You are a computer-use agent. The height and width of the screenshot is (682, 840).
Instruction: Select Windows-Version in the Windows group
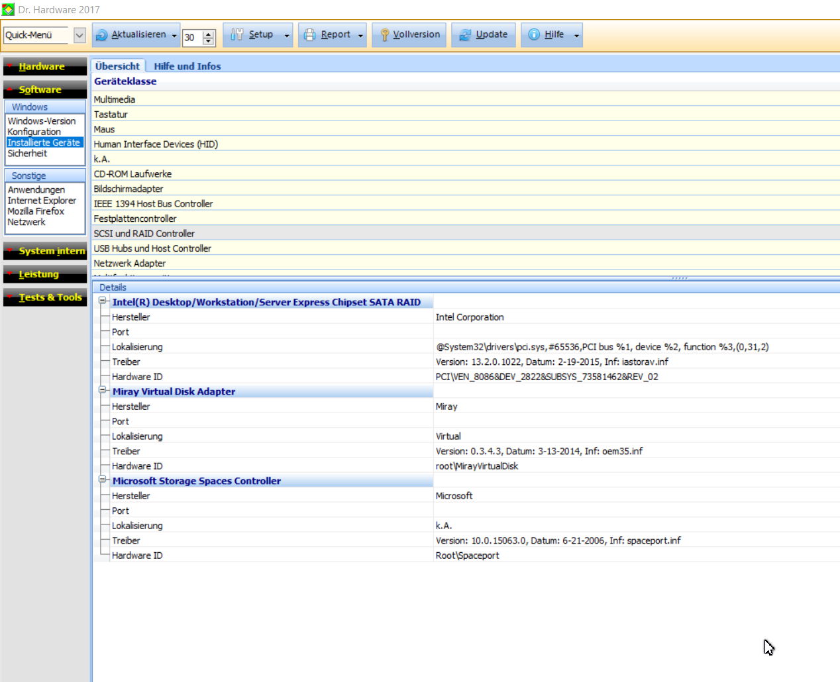pos(42,121)
